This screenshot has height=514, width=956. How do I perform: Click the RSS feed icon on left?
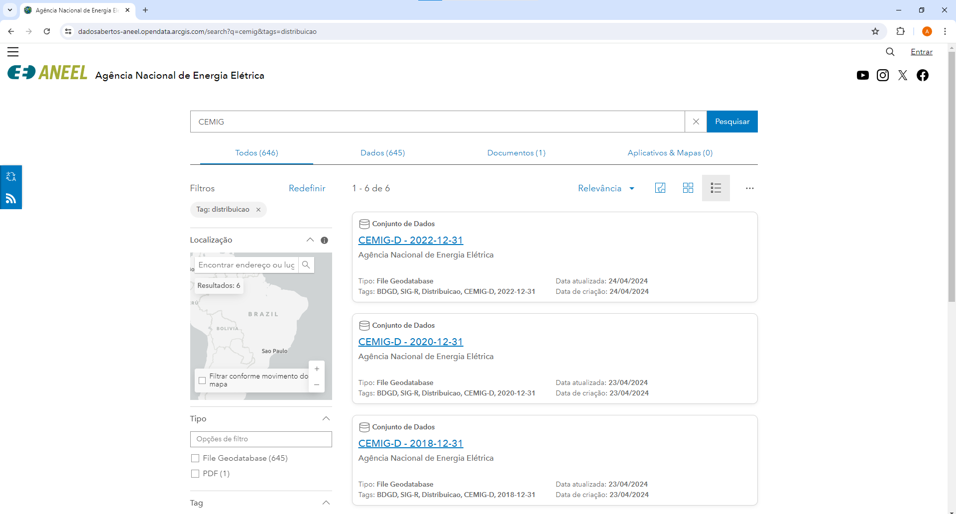(11, 198)
